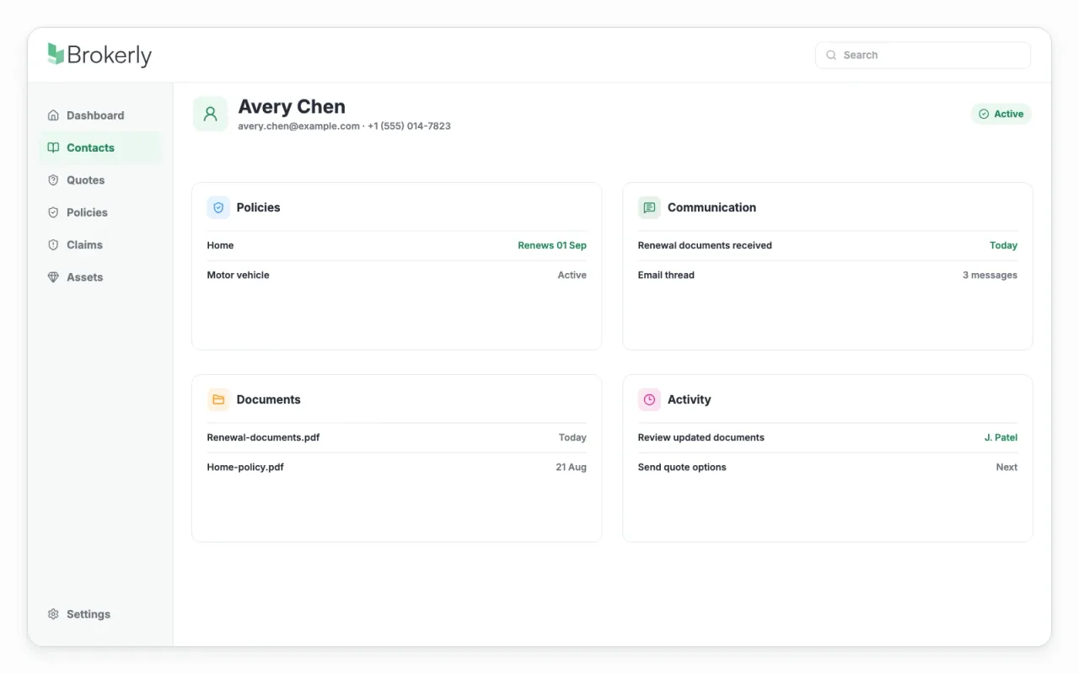Click the check icon in Active badge
The height and width of the screenshot is (674, 1079).
coord(984,114)
